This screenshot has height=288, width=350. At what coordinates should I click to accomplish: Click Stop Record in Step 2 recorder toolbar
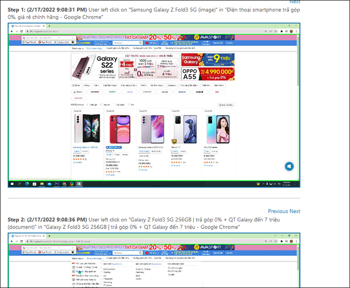[x=45, y=252]
